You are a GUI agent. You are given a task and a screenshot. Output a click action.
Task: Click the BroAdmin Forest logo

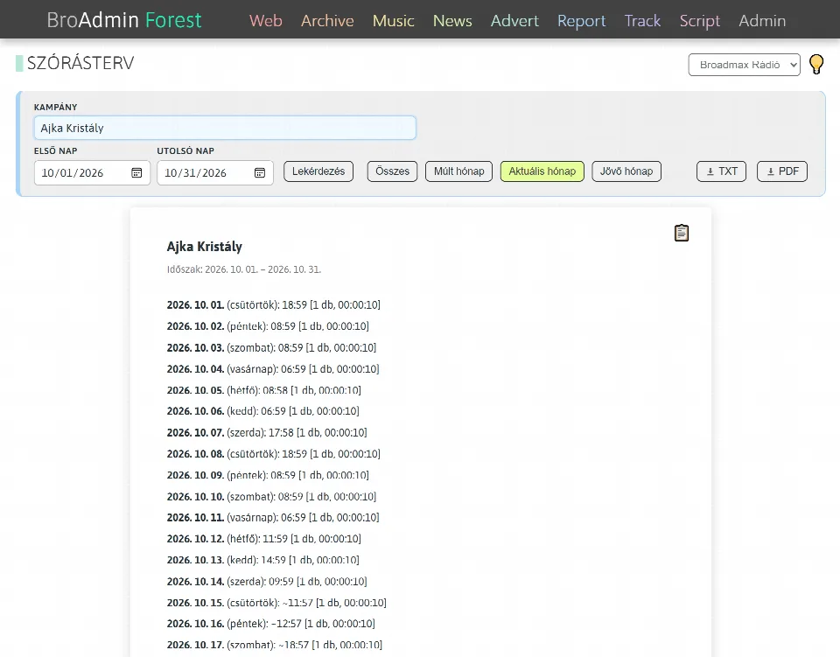(x=124, y=20)
